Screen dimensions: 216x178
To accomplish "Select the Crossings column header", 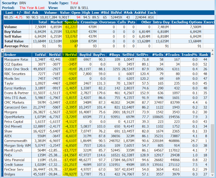I will click(x=89, y=22).
